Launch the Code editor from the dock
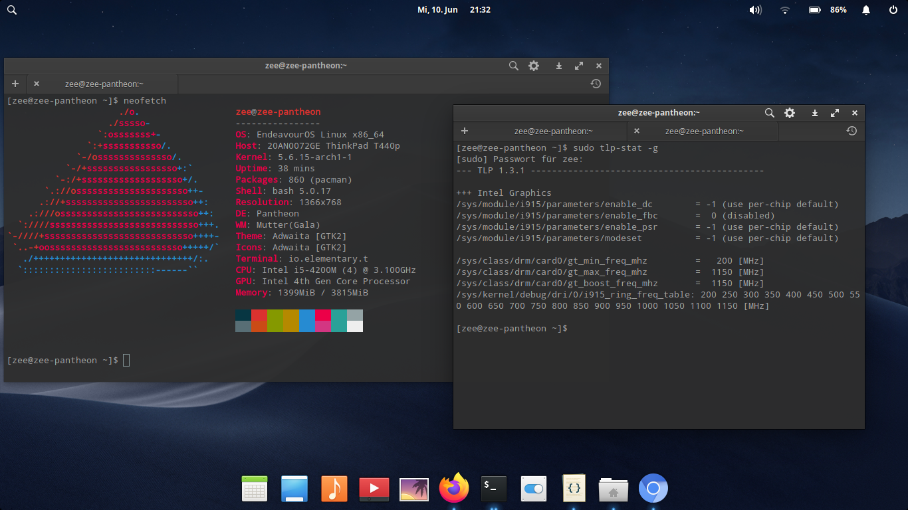The image size is (908, 510). coord(574,489)
